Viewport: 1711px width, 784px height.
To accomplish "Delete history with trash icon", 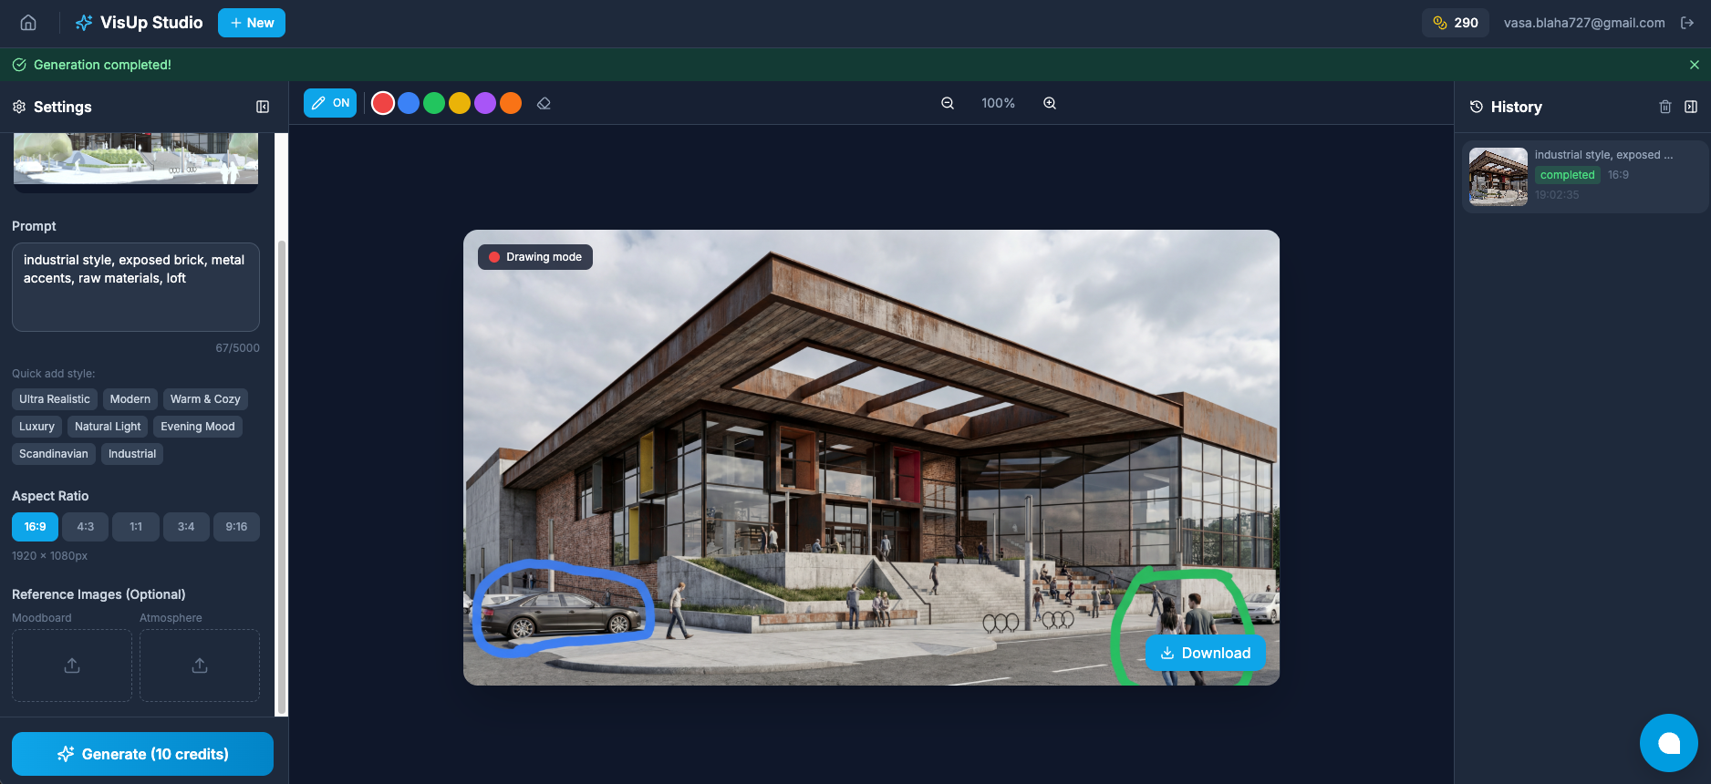I will pos(1664,107).
